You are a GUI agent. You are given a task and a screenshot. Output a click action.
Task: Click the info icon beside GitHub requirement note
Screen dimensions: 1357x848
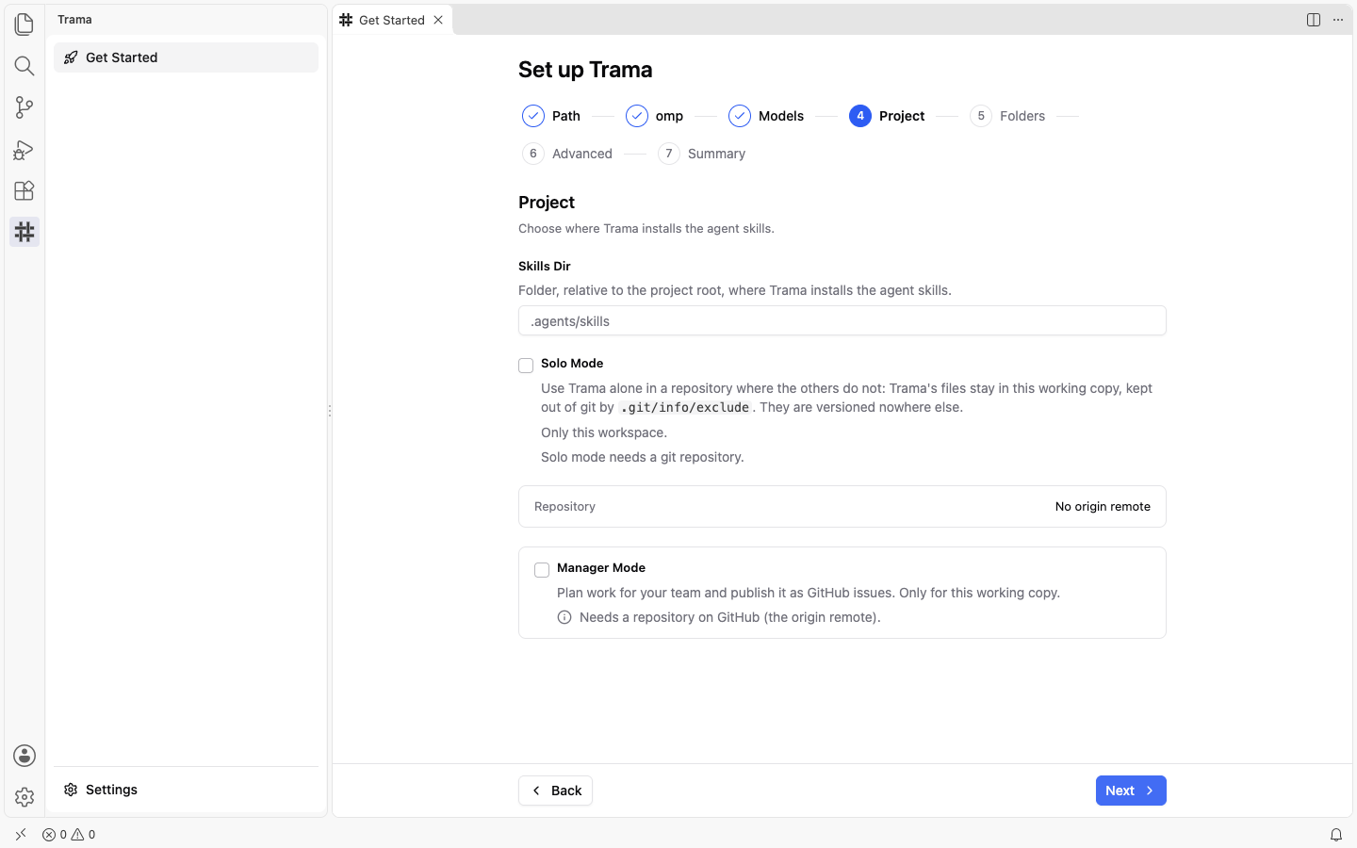point(564,618)
